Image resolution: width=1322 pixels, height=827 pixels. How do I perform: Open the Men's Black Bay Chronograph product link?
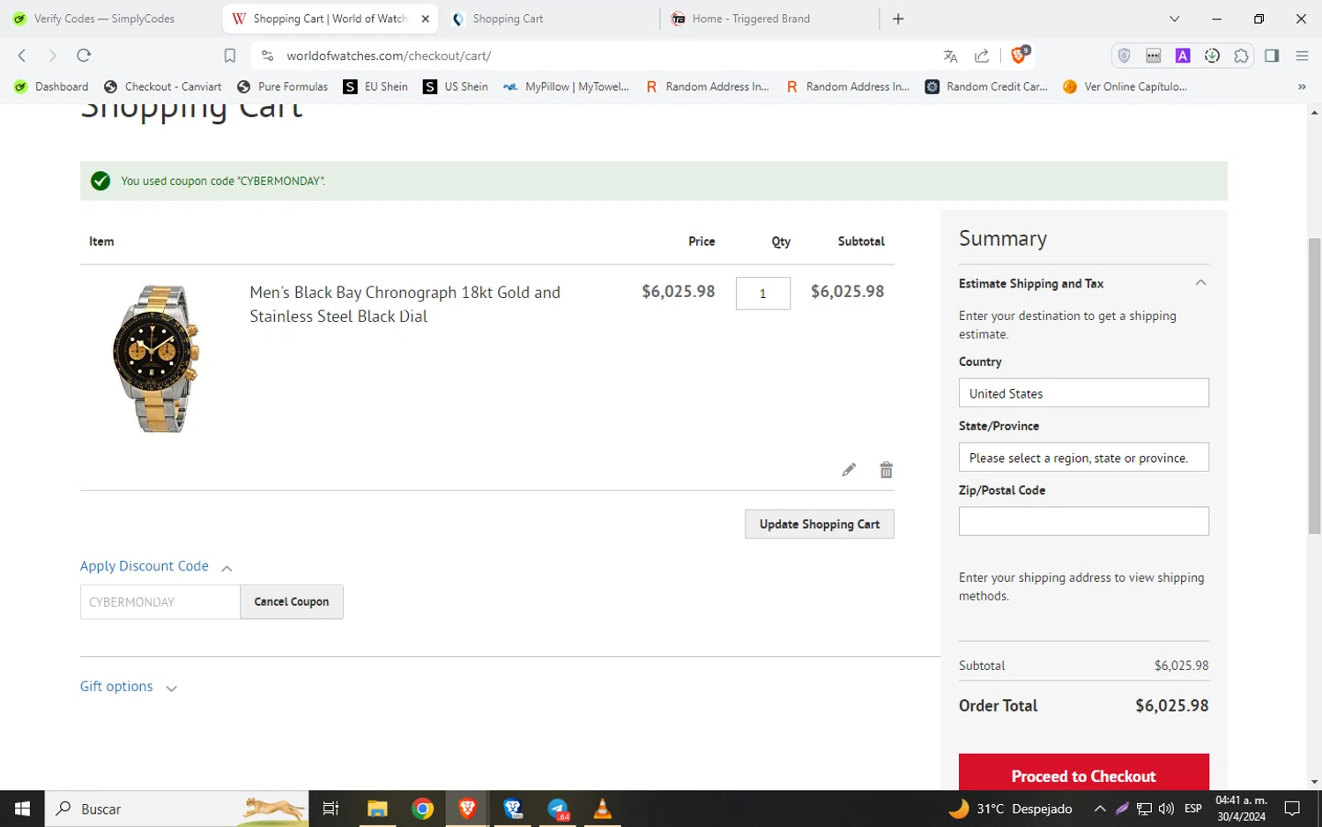(405, 304)
